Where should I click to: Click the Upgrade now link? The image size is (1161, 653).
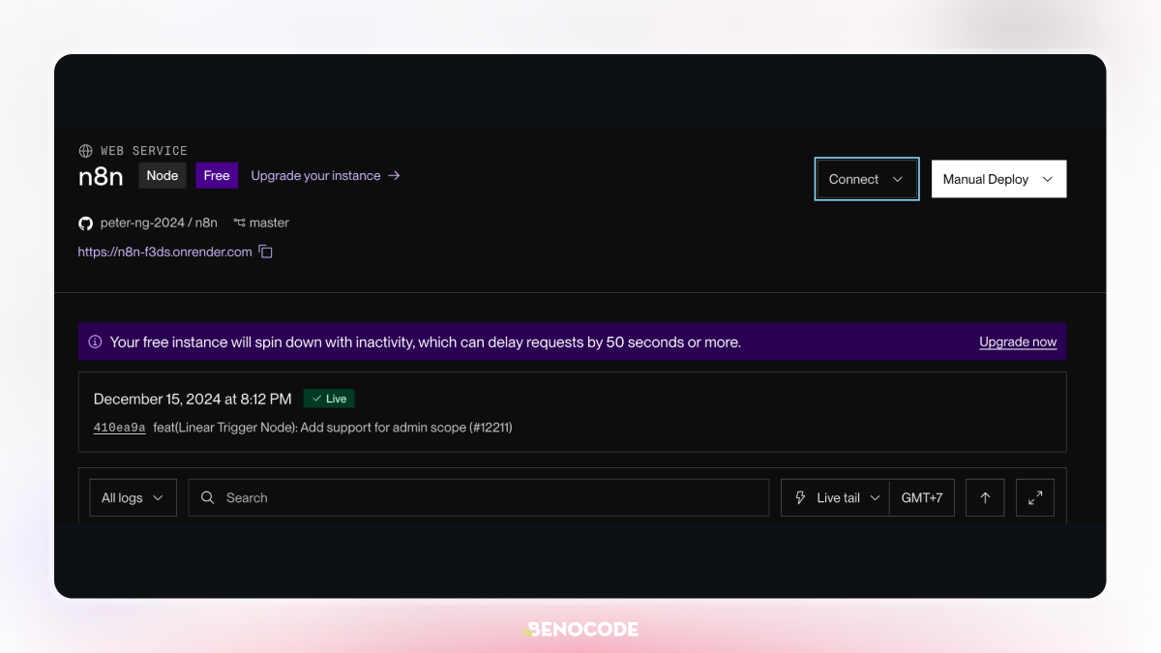point(1018,341)
